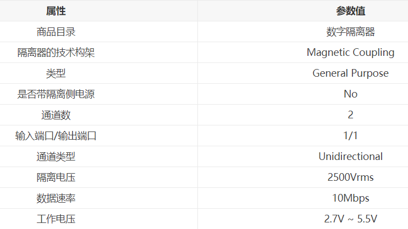Select the 隔离器的技术构架 label
This screenshot has width=408, height=229.
click(56, 53)
